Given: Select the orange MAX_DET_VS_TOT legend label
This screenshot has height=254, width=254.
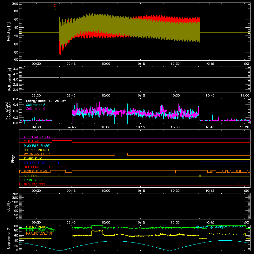Looking at the screenshot, I should (39, 233).
